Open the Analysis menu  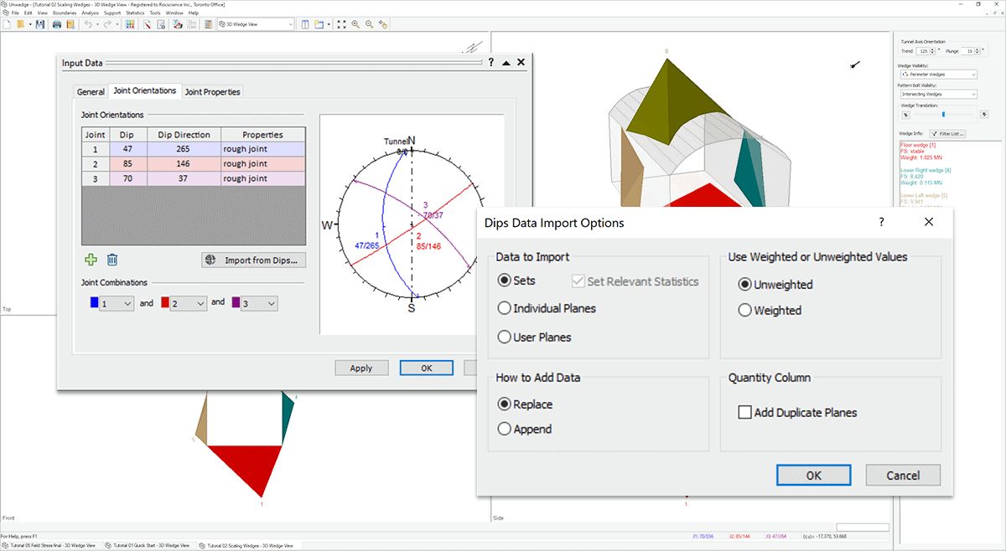point(90,13)
